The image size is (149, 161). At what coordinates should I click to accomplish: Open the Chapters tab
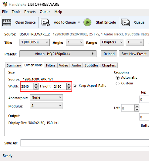(109, 65)
